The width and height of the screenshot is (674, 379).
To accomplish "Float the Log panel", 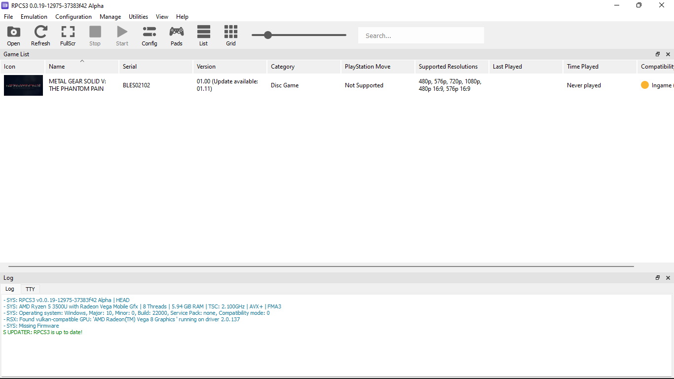I will click(x=658, y=278).
